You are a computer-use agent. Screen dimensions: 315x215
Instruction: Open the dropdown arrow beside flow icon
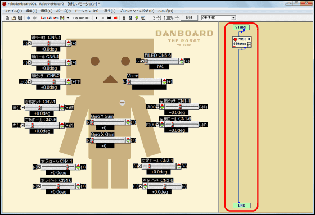[x=68, y=18]
